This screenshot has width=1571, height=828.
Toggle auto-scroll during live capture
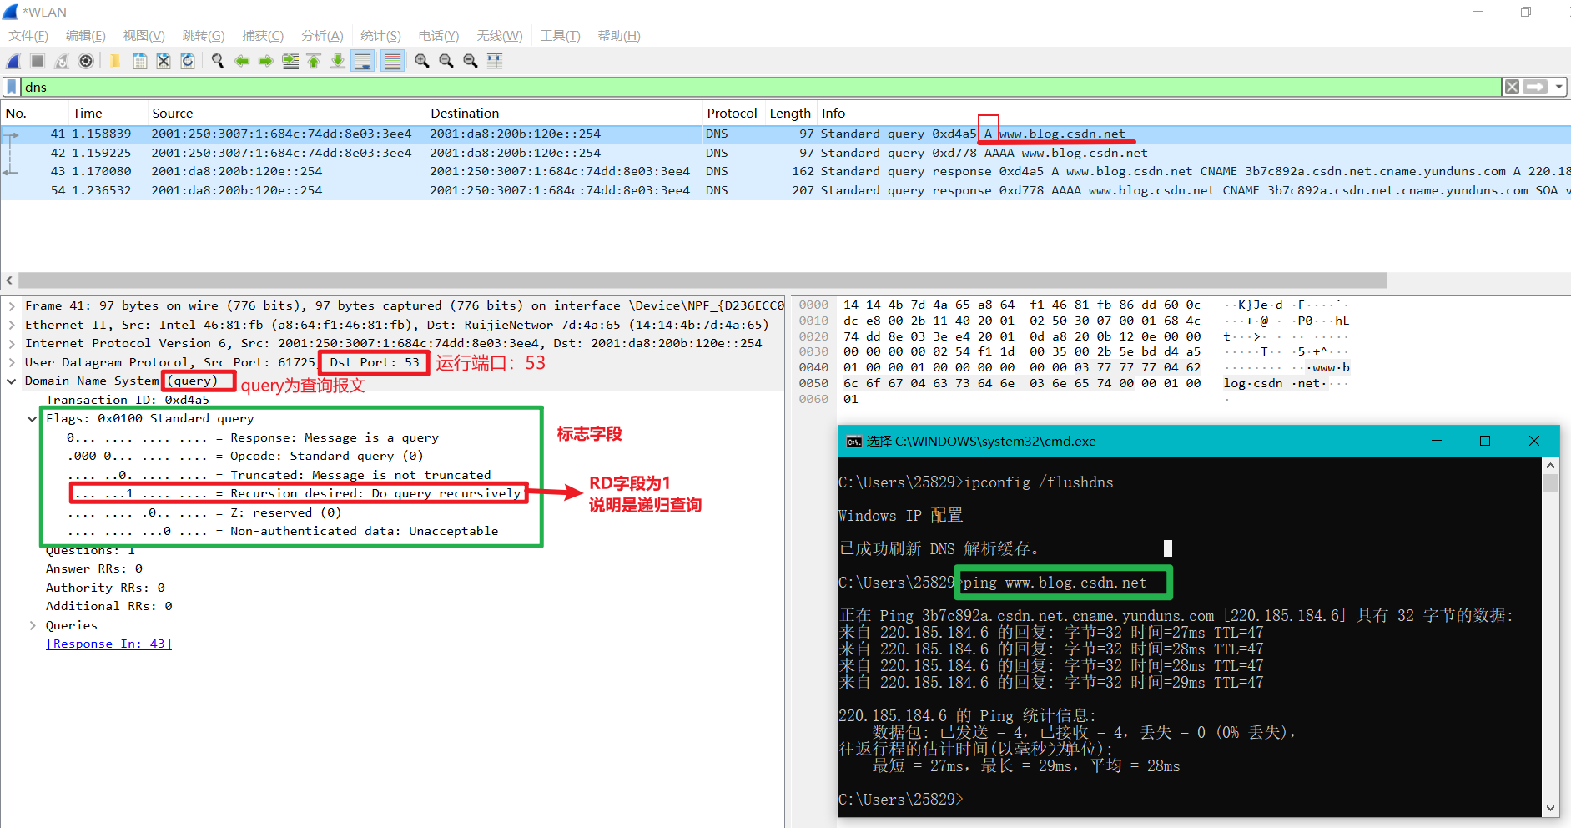point(363,61)
